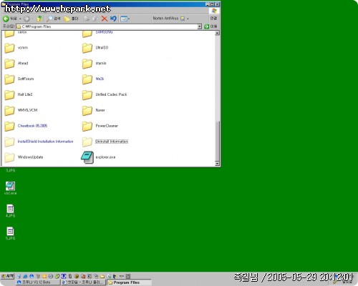Open the address bar dropdown arrow
This screenshot has width=358, height=286.
point(200,26)
